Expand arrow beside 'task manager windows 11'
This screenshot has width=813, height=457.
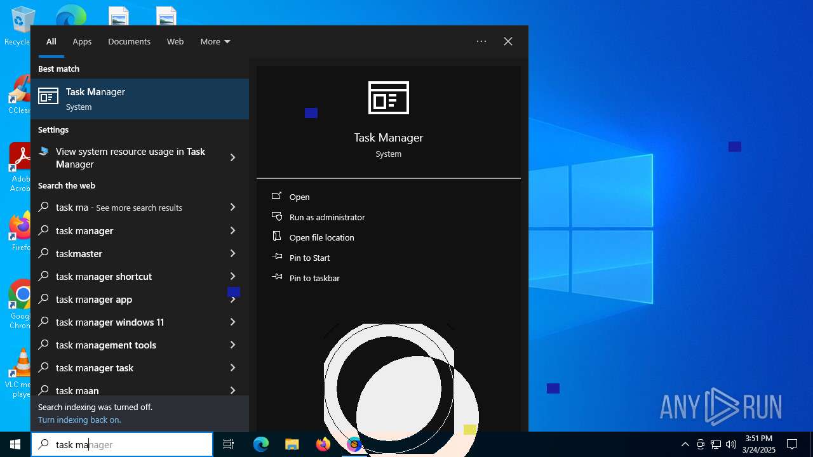[232, 322]
